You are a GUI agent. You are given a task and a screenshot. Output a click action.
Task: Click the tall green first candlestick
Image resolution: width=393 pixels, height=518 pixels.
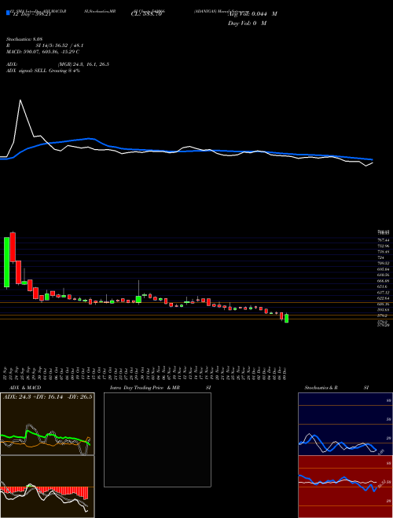pos(6,262)
